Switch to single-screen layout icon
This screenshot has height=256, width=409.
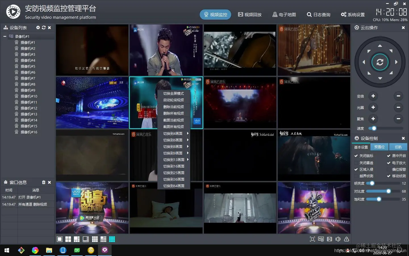[x=60, y=239]
